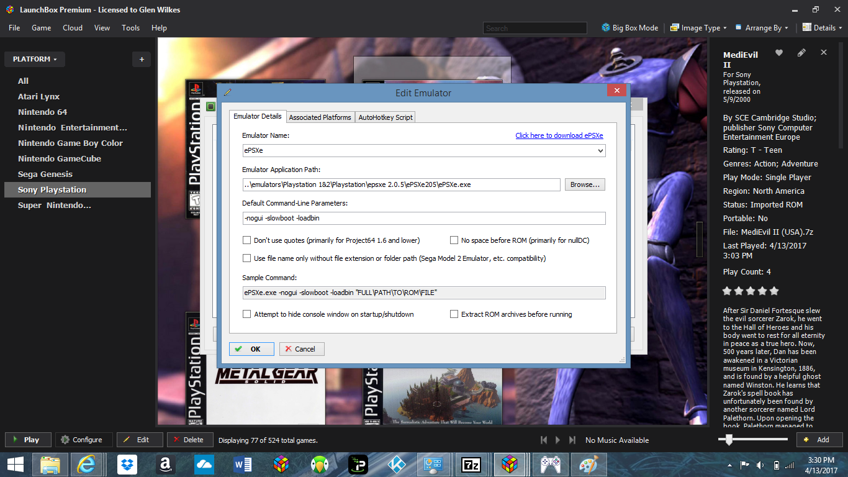The image size is (848, 477).
Task: Enable Attempt to hide console window
Action: 247,314
